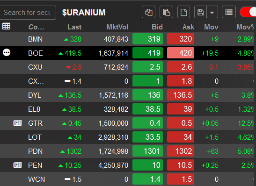
Task: Click PEN market volume 4,250,870
Action: tap(113, 165)
